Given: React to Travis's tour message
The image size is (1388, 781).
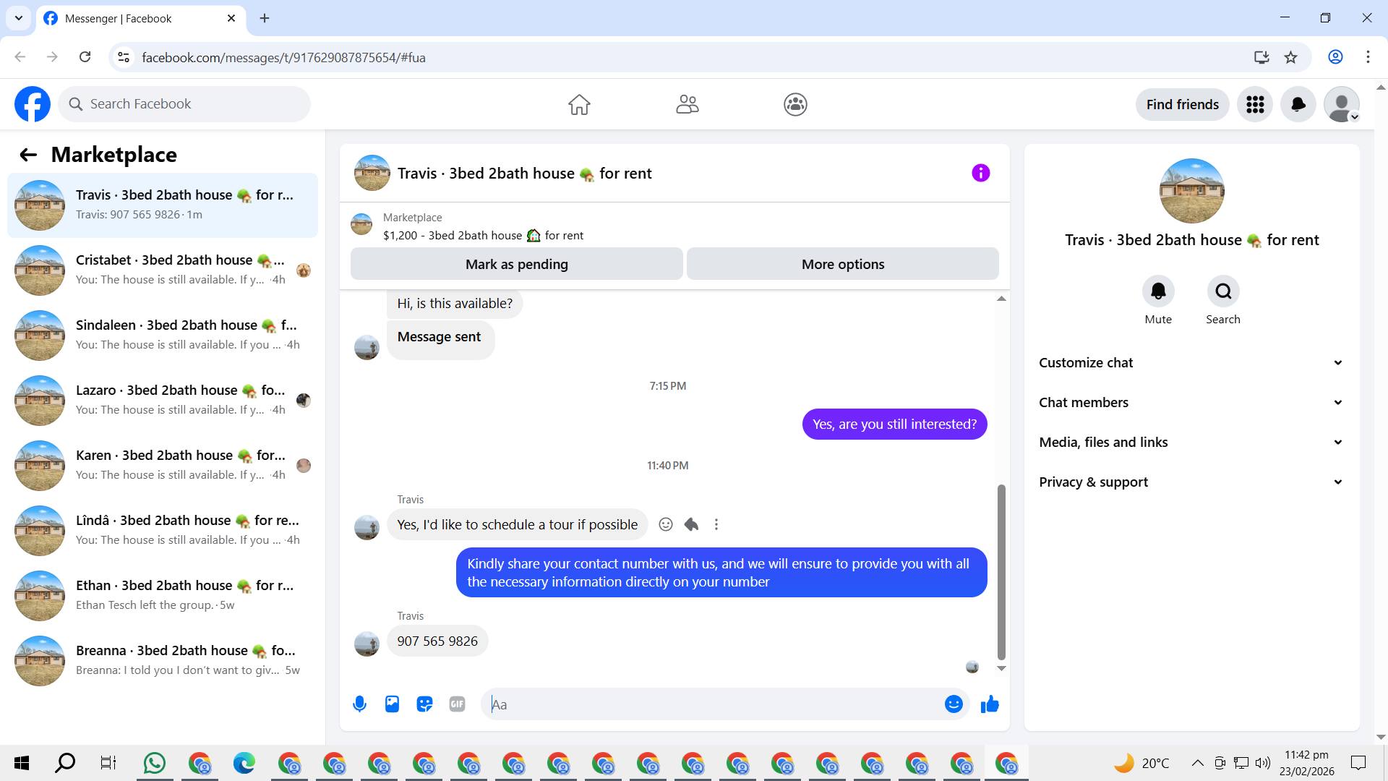Looking at the screenshot, I should coord(666,524).
